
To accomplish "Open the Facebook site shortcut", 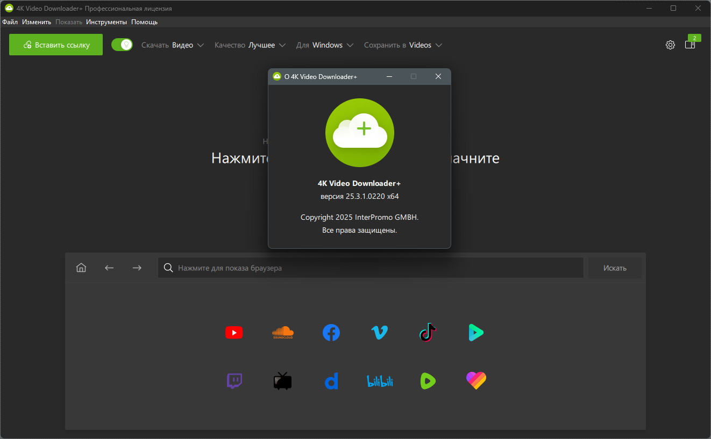I will (x=331, y=333).
